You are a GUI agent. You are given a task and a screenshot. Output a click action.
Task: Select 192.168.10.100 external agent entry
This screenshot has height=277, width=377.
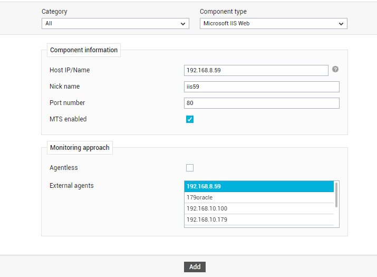coord(259,208)
